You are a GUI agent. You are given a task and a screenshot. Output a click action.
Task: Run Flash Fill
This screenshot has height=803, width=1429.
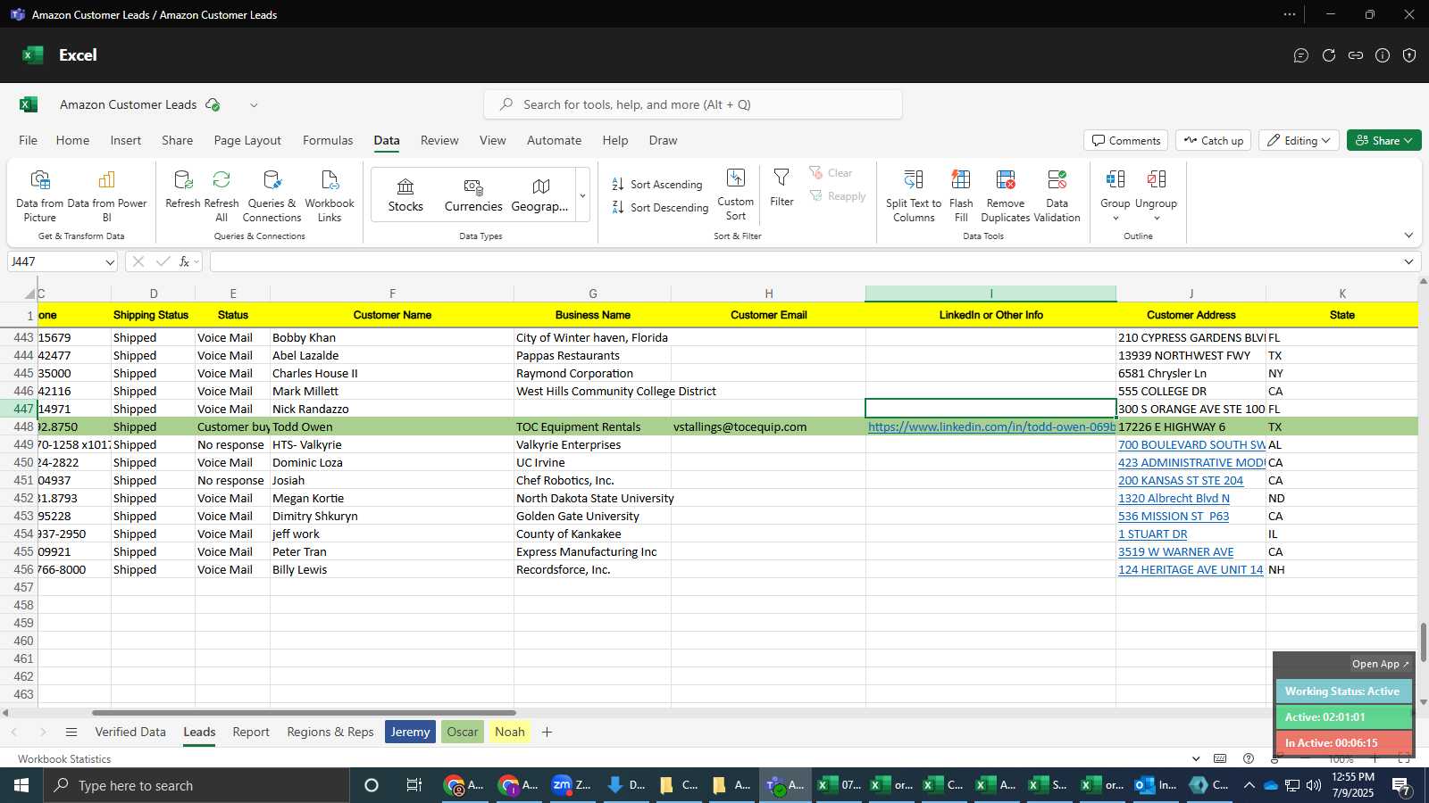click(961, 195)
